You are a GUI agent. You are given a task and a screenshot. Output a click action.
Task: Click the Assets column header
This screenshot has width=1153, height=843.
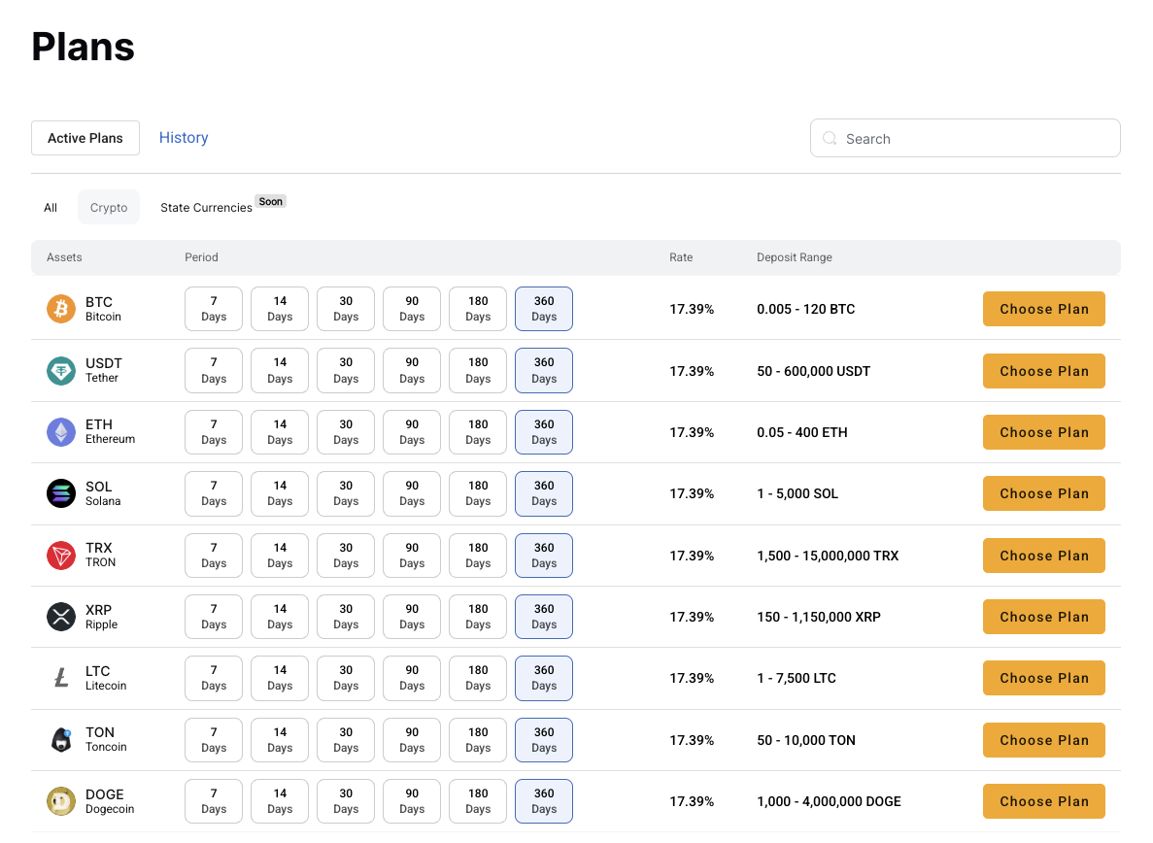tap(64, 257)
